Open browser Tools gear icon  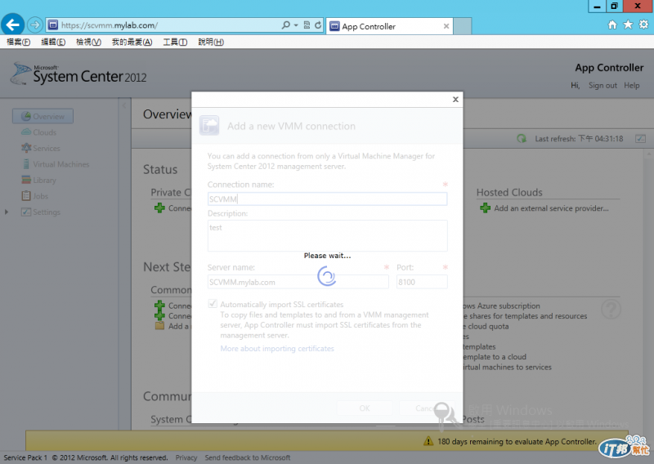pos(643,25)
